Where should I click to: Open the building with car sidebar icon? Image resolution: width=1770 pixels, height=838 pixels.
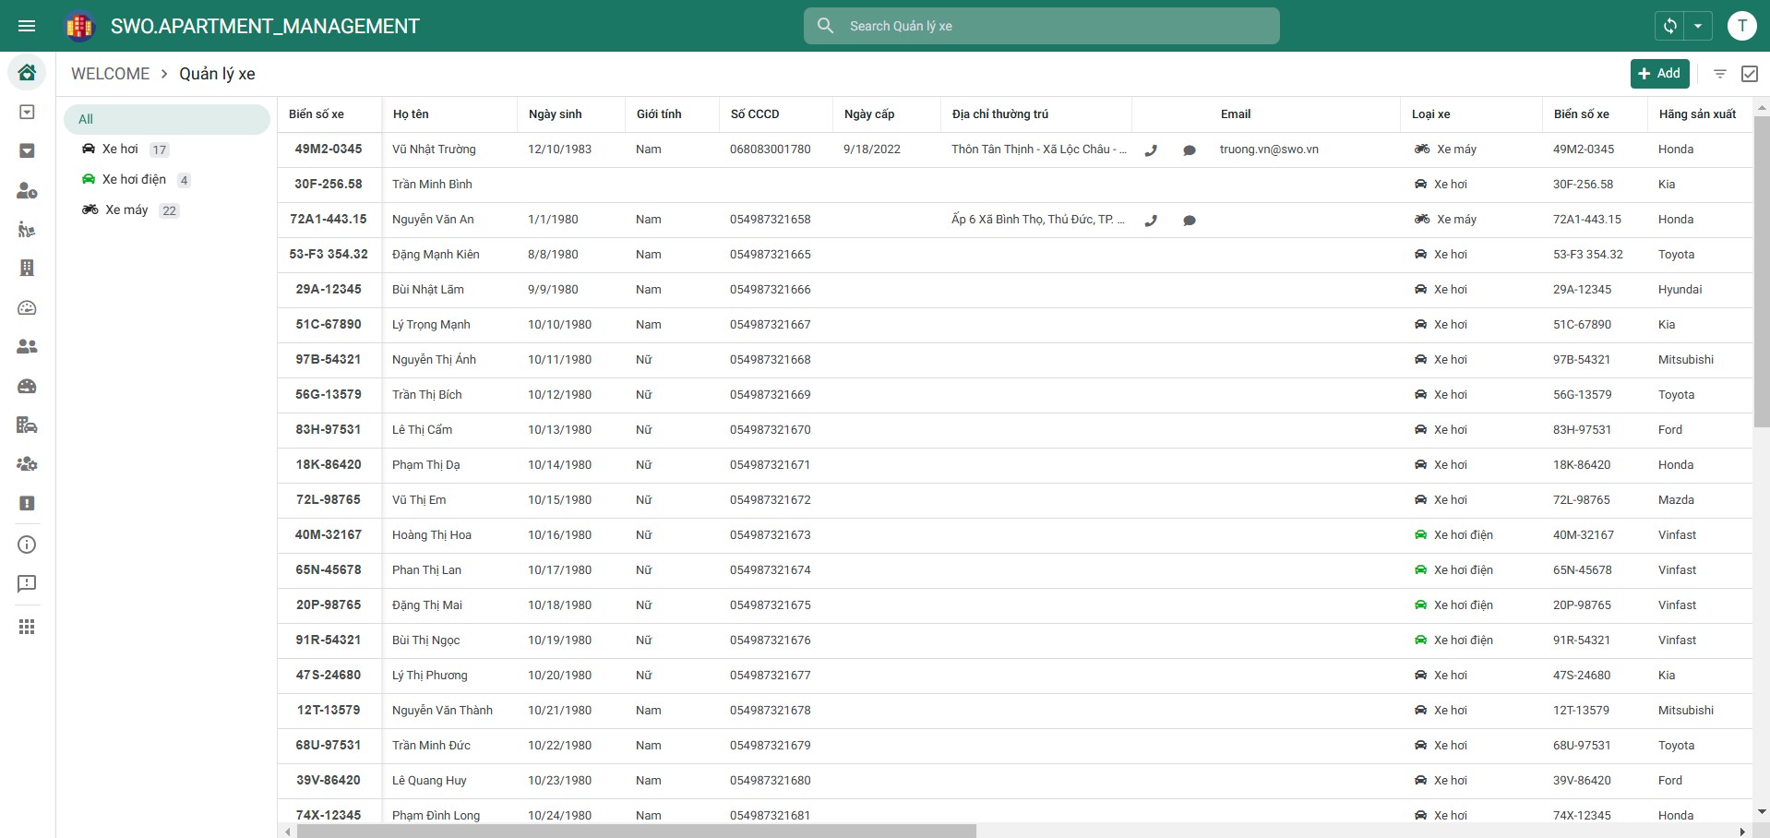tap(27, 425)
